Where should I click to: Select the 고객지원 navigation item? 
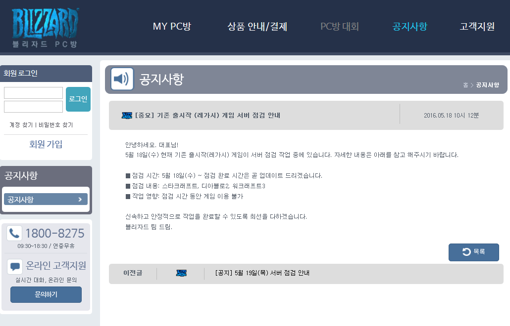(x=476, y=27)
